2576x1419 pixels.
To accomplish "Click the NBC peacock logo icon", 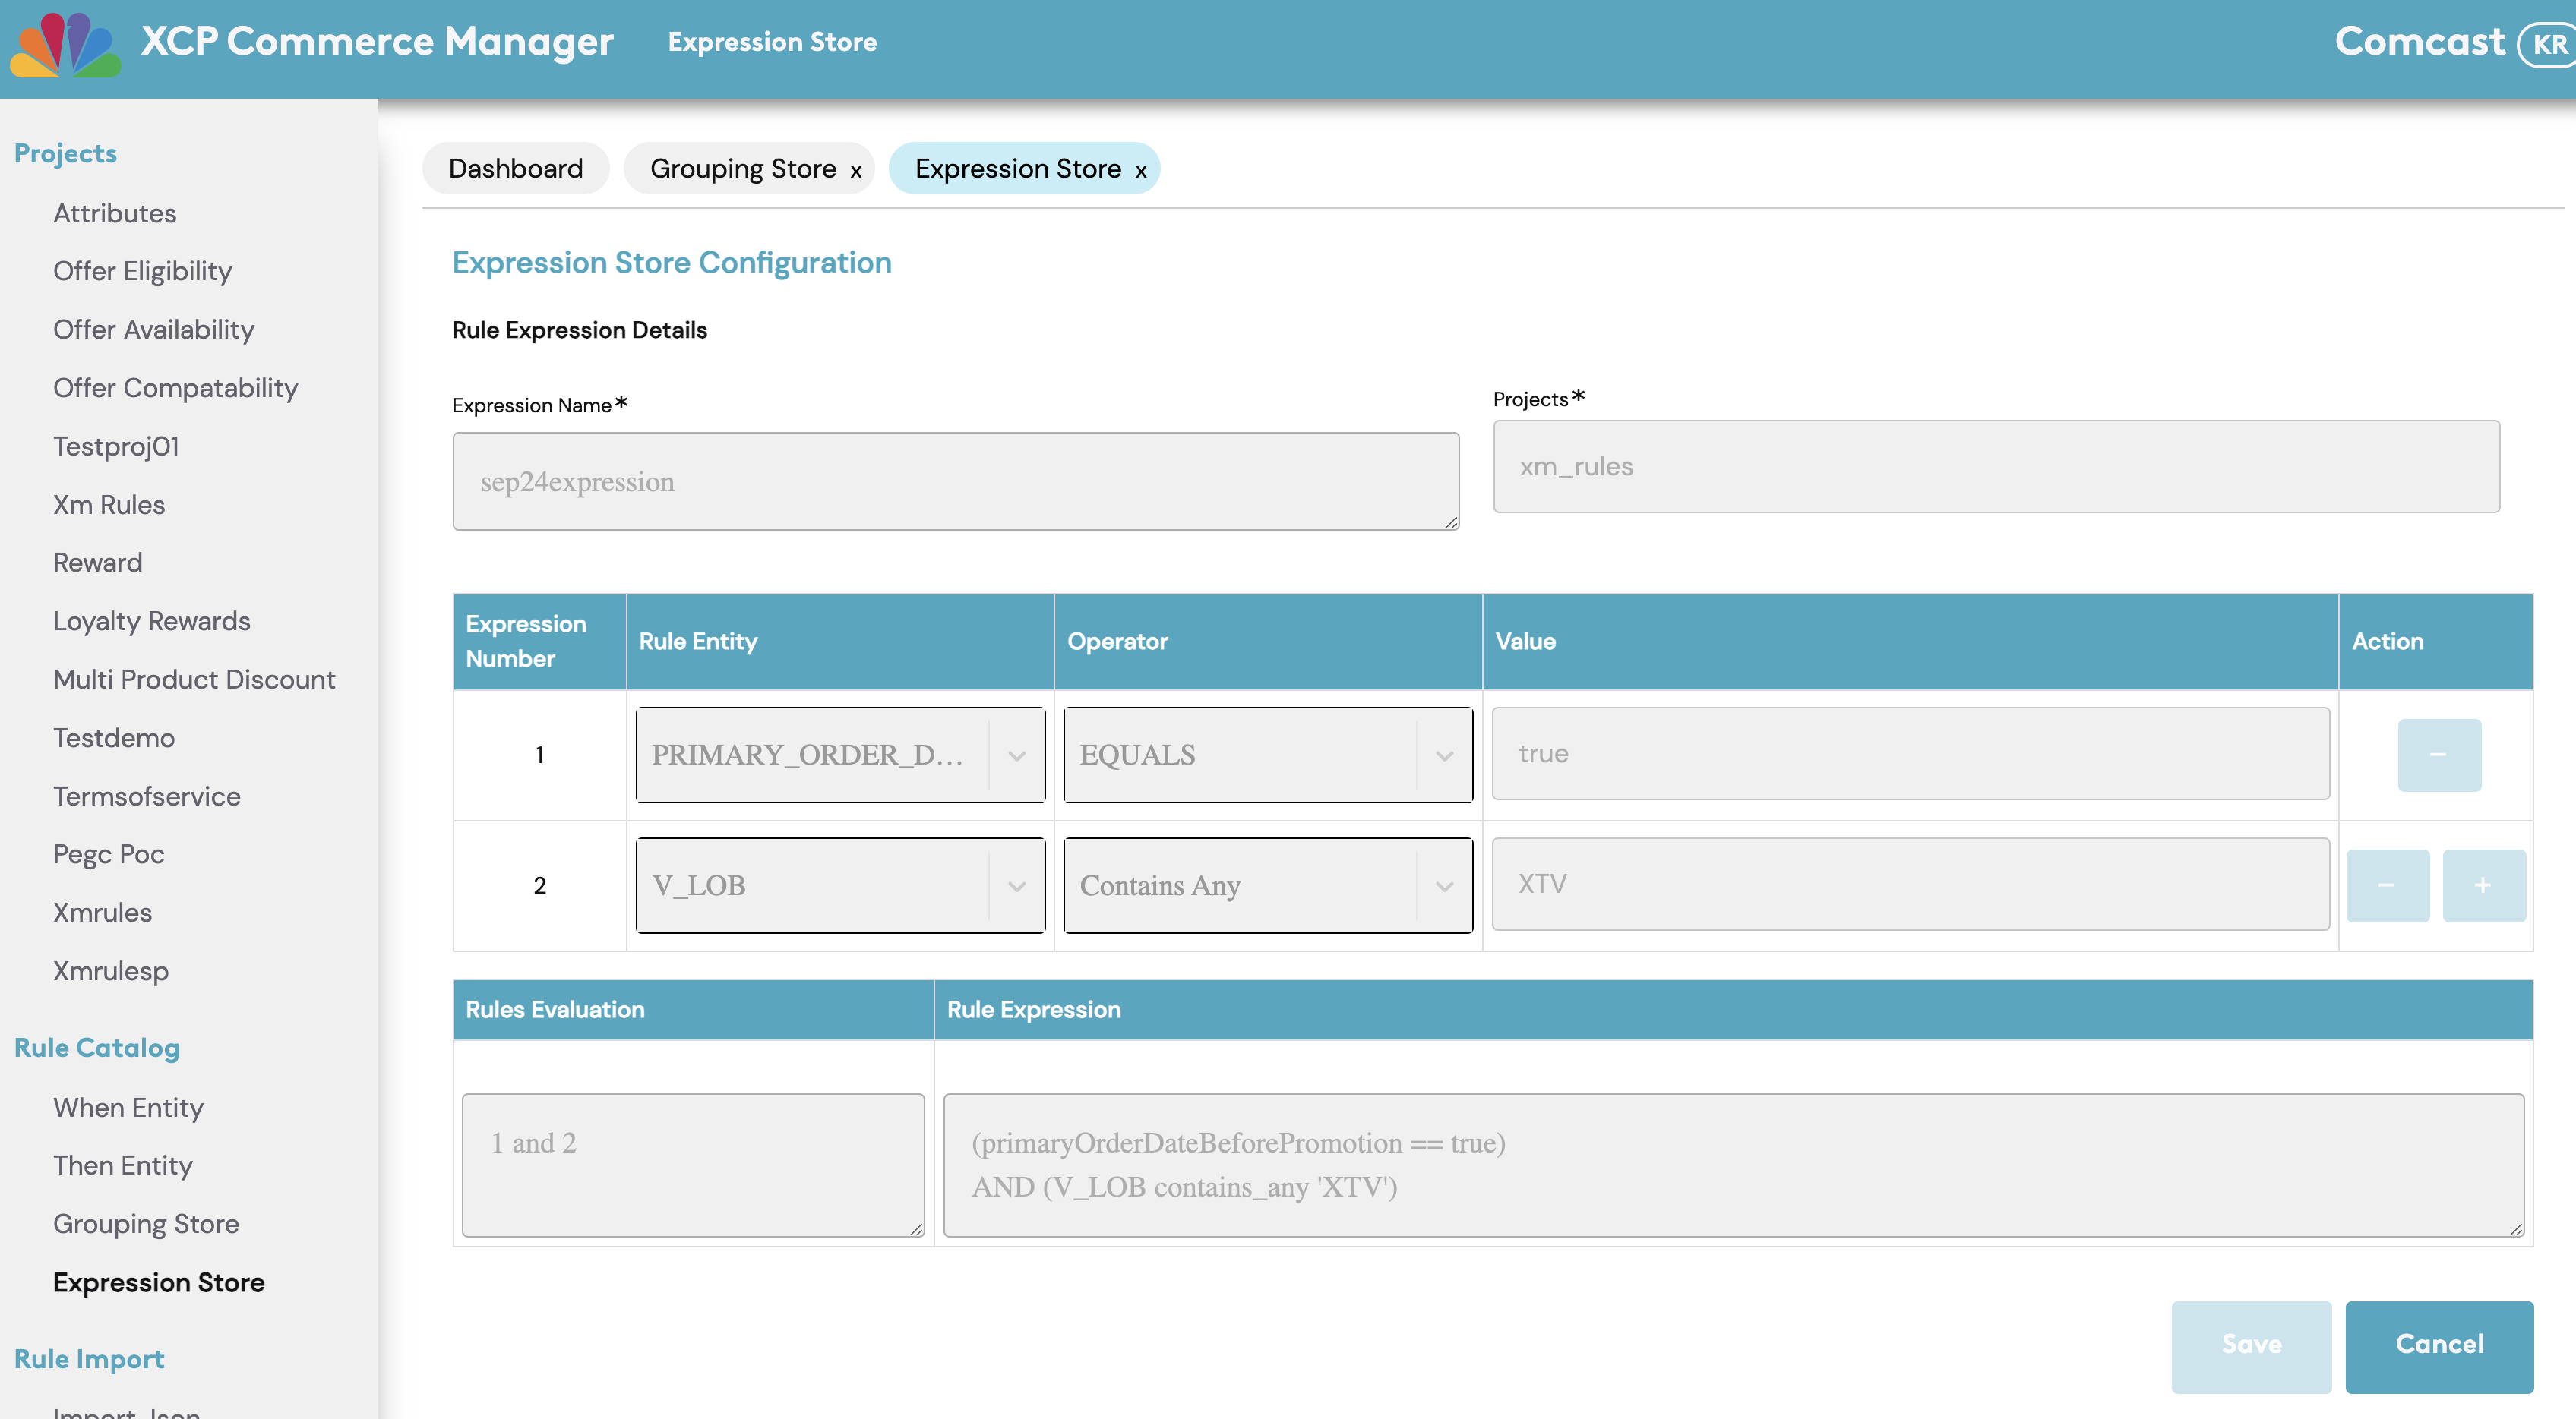I will [x=65, y=45].
